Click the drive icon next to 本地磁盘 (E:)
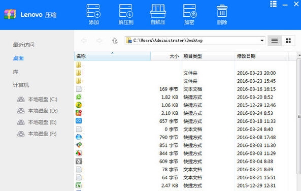The width and height of the screenshot is (301, 191). 21,122
